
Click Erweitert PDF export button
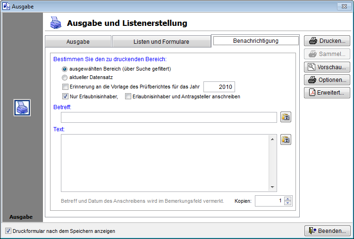coord(327,93)
